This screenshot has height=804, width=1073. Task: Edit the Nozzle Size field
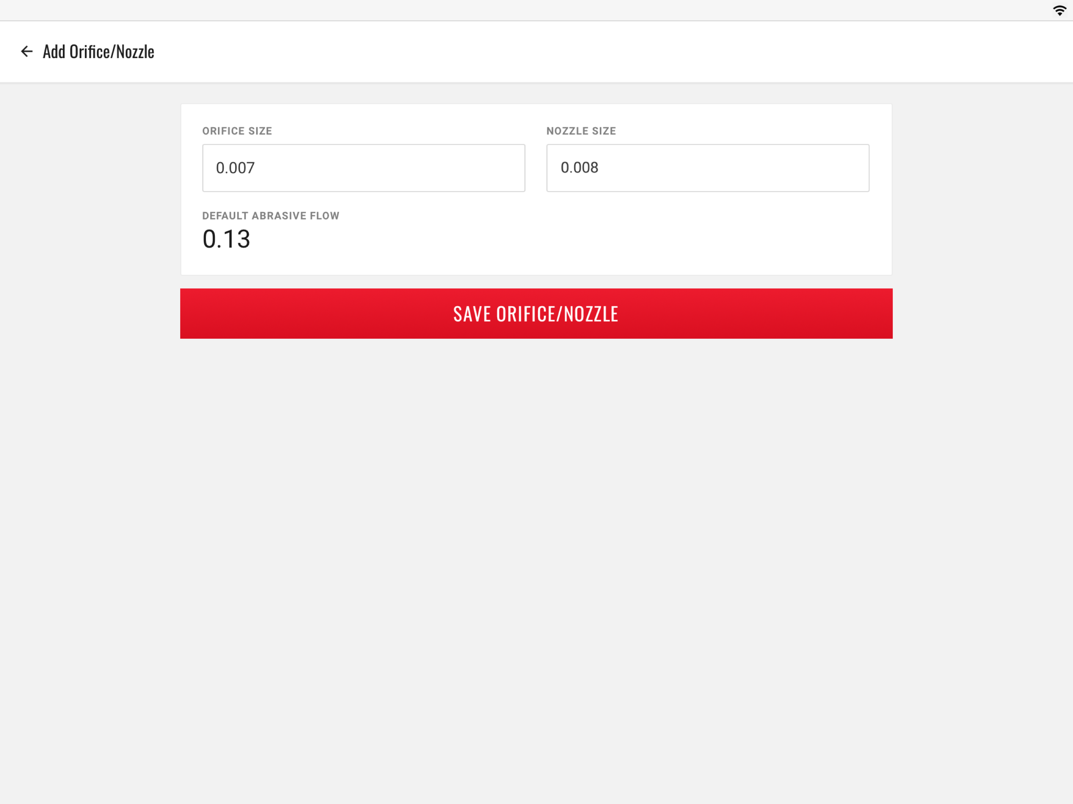707,168
